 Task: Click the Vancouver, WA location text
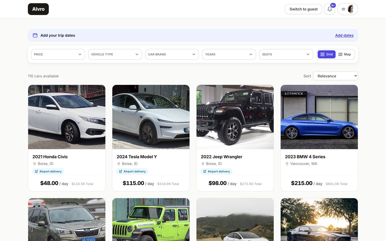point(304,164)
